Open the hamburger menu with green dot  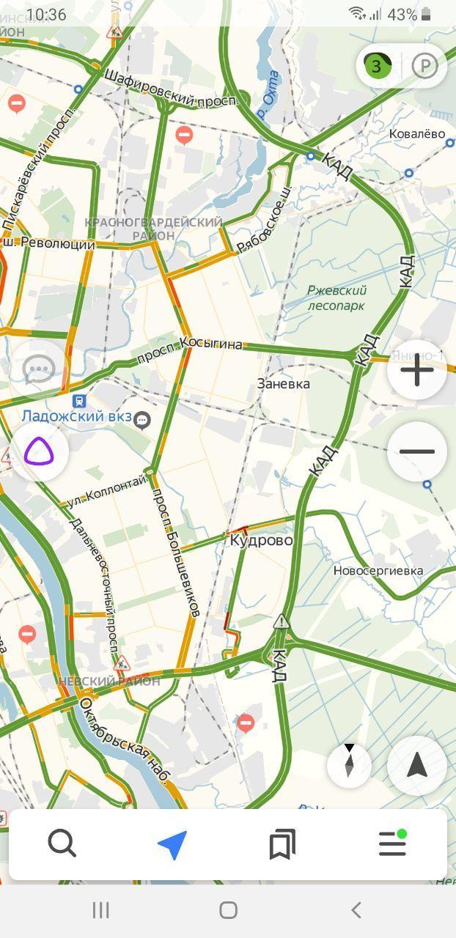393,843
